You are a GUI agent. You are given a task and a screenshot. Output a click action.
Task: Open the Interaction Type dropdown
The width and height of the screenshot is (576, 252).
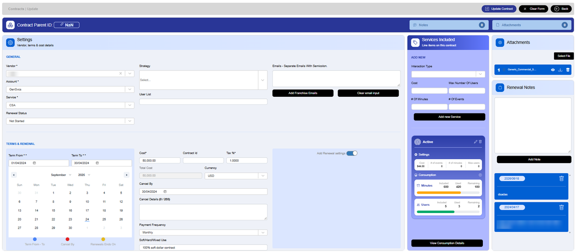[x=448, y=74]
